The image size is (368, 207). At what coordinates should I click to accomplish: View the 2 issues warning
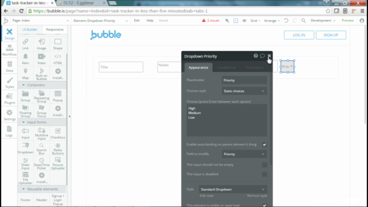click(210, 21)
